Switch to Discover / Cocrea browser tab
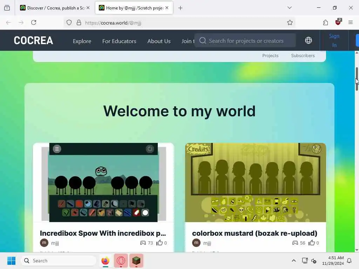359x269 pixels. point(55,8)
